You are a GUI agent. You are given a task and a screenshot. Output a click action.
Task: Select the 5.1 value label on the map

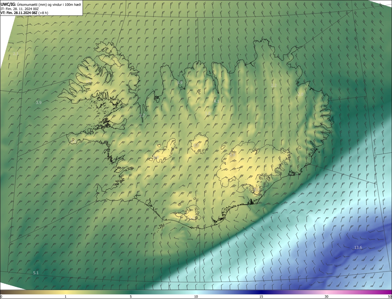tap(36, 273)
